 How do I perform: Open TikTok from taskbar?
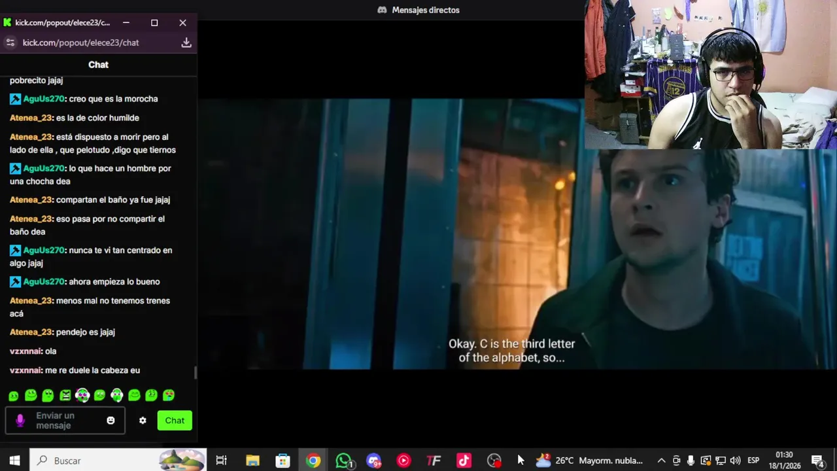pos(464,461)
